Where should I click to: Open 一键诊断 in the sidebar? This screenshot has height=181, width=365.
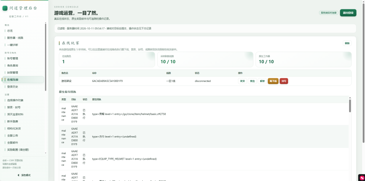click(x=23, y=45)
